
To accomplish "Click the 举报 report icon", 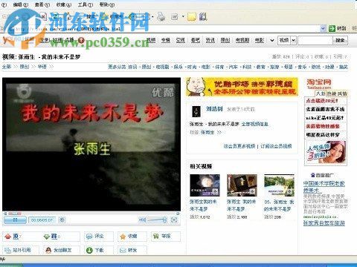I will tap(155, 237).
